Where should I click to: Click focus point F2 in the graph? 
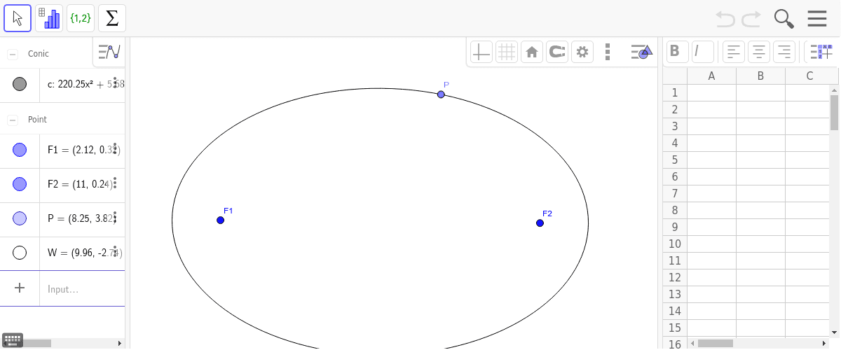click(540, 223)
